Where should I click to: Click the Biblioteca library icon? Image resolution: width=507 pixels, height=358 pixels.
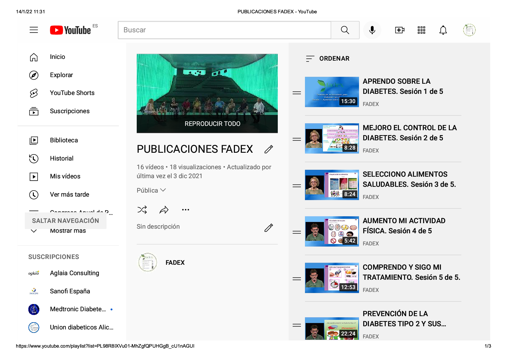tap(34, 141)
